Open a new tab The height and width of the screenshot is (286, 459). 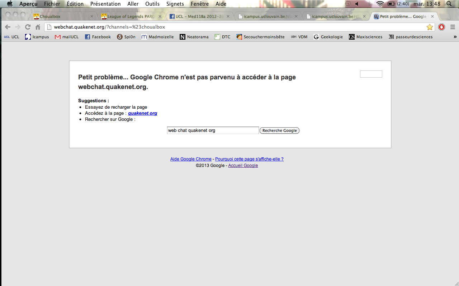pyautogui.click(x=445, y=17)
